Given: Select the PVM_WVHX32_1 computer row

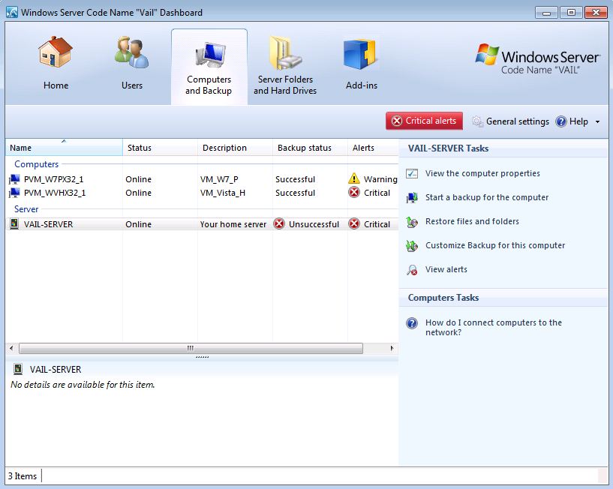Looking at the screenshot, I should [x=202, y=193].
